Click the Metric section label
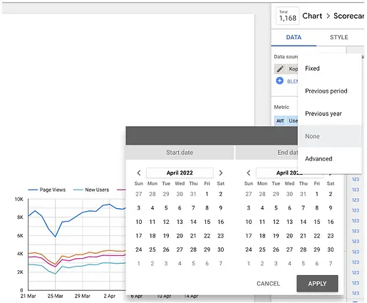 tap(281, 107)
